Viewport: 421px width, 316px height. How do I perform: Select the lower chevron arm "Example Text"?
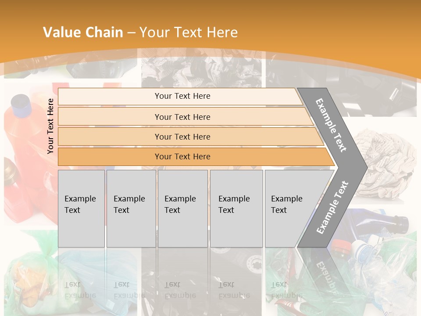[x=332, y=207]
